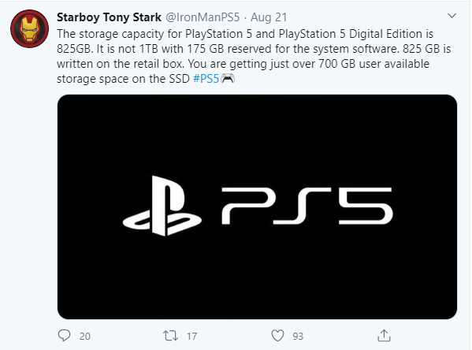Click the Starboy Tony Stark display name
This screenshot has width=472, height=350.
coord(109,17)
